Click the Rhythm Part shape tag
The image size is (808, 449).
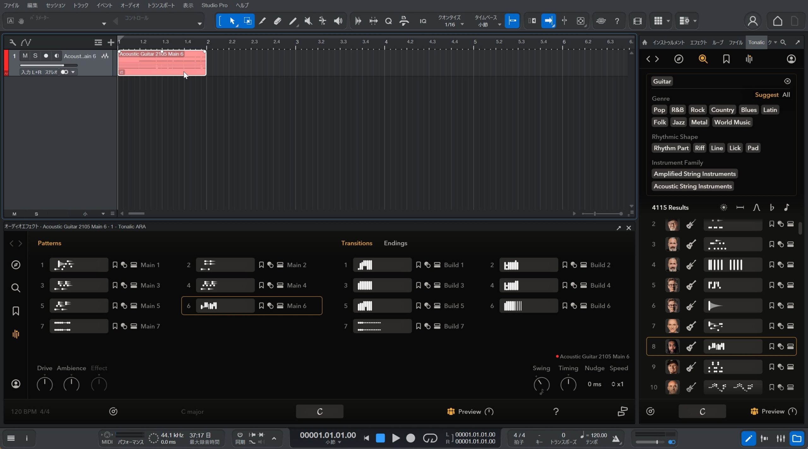pos(671,148)
